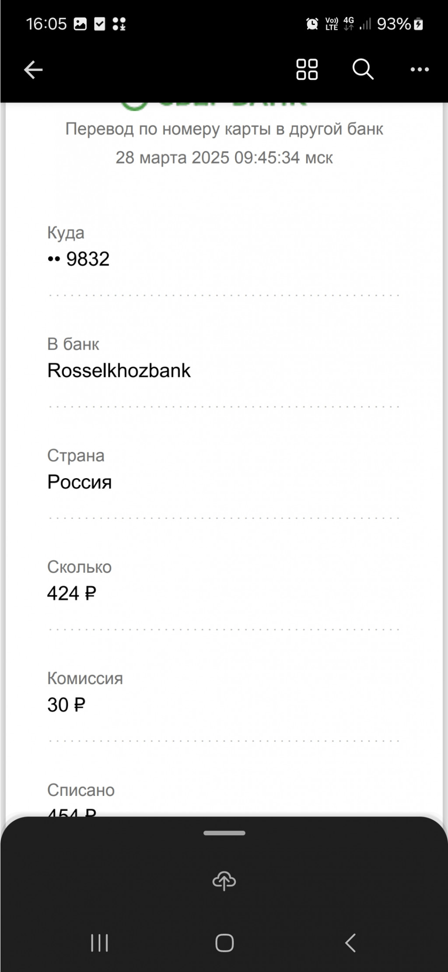Tap the checkmark notification icon

(100, 24)
